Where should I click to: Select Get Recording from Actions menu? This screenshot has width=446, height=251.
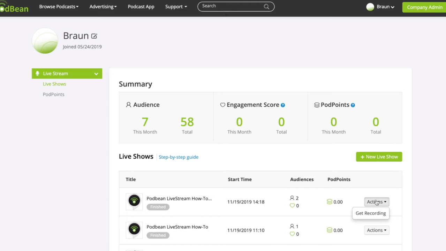370,213
